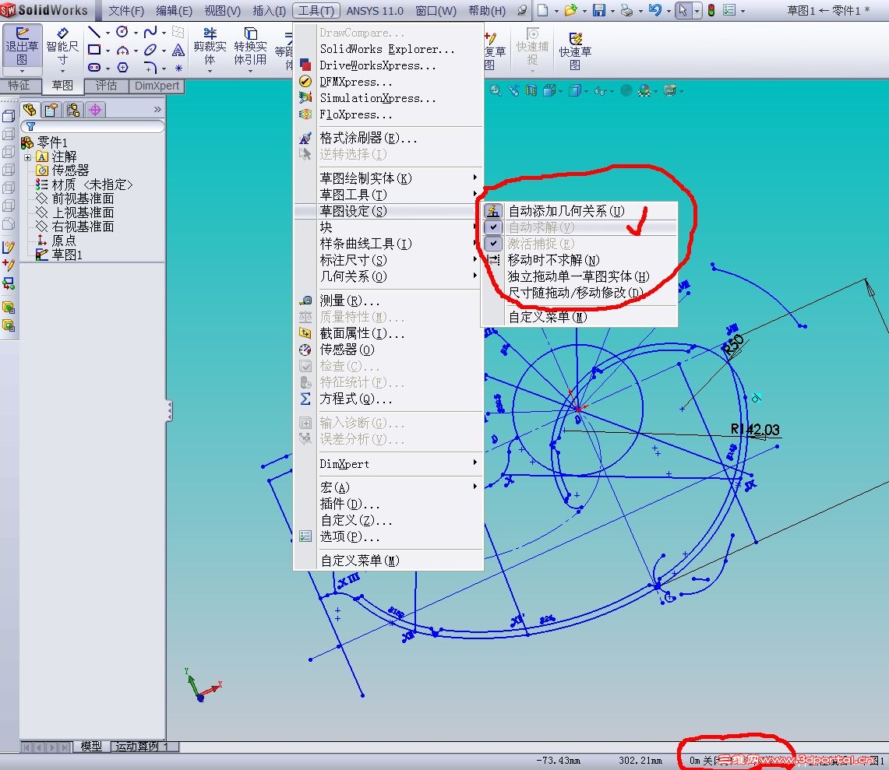The width and height of the screenshot is (889, 770).
Task: Click the R142.03 dimension label
Action: pos(755,430)
